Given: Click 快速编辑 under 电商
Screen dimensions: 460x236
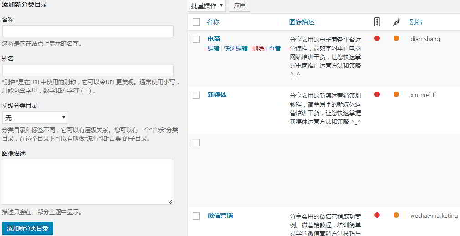Looking at the screenshot, I should [236, 48].
